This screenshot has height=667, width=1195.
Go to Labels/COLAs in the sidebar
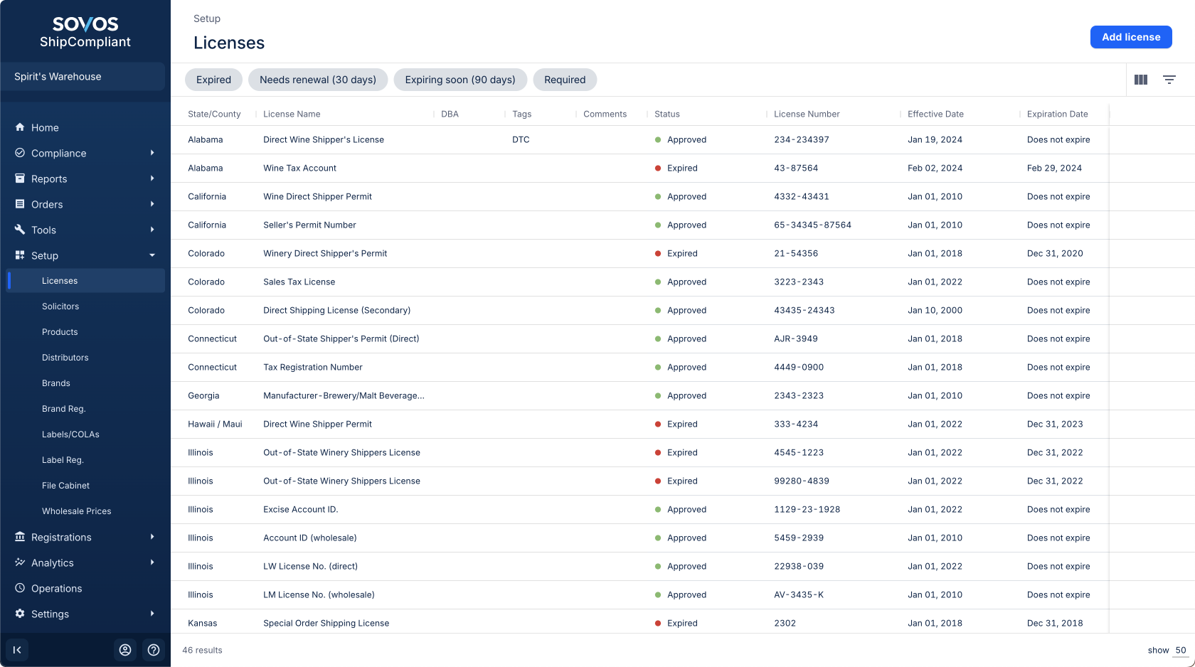(70, 434)
